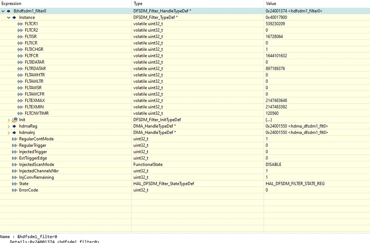Click the variable icon beside FLTEXMIN
This screenshot has height=243, width=370.
[20, 107]
